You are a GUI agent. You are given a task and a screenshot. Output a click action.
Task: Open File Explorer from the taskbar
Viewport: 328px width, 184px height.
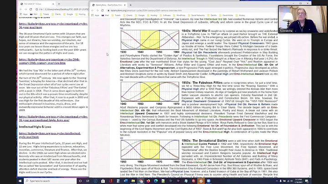[133, 181]
